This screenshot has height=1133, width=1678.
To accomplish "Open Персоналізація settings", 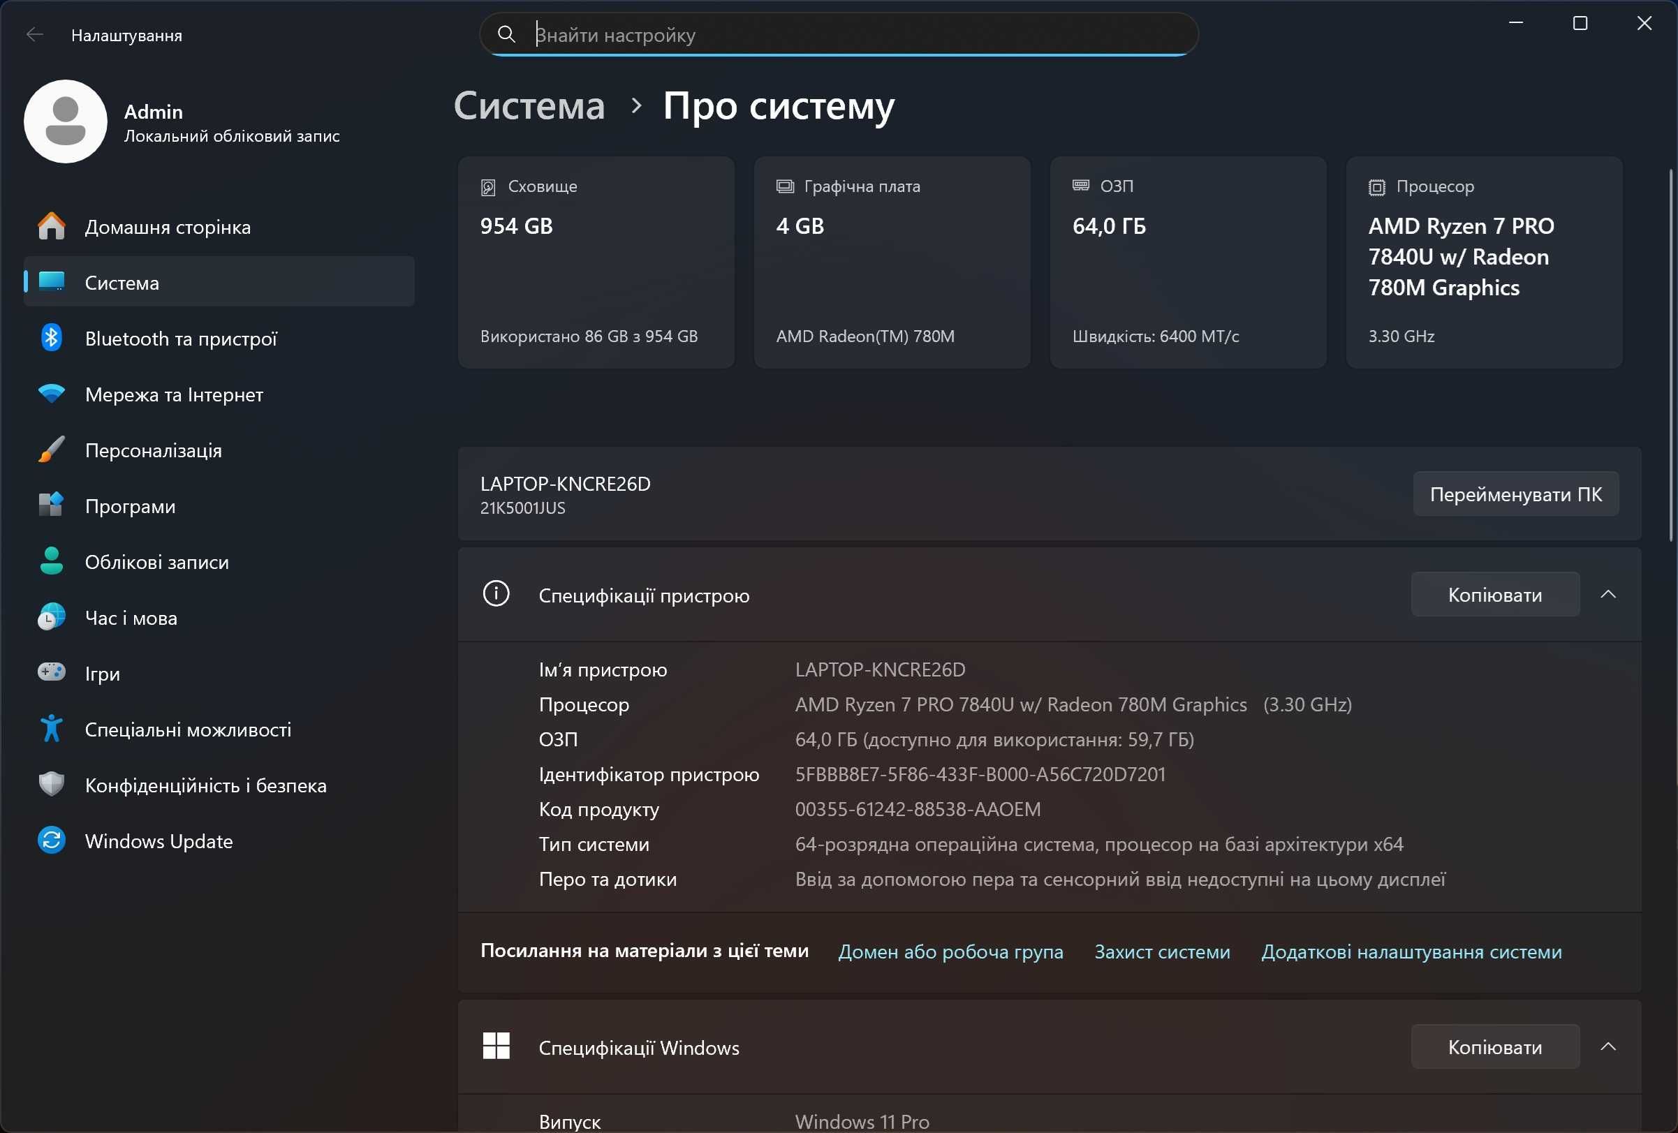I will point(219,450).
